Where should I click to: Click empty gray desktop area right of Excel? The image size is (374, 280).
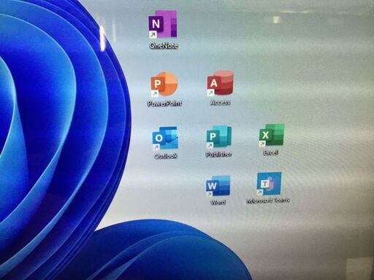tap(329, 136)
